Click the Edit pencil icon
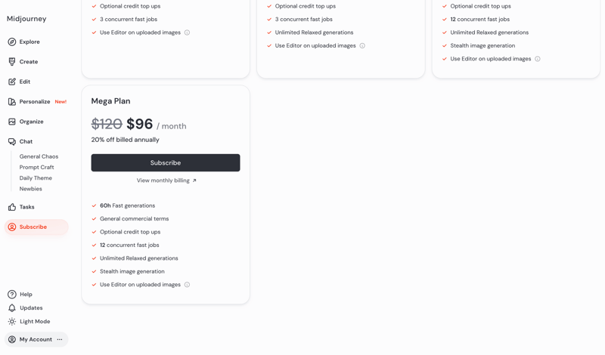The height and width of the screenshot is (355, 605). 12,82
